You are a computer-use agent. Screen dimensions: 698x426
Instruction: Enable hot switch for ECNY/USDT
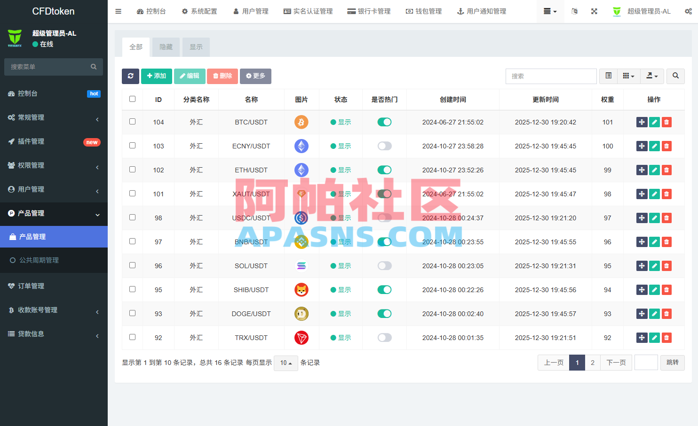coord(384,146)
